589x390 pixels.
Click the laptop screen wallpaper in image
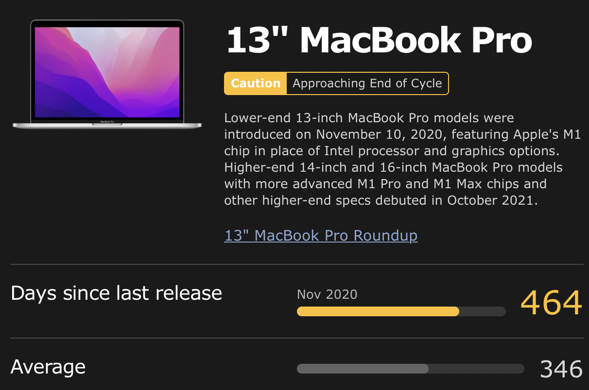(107, 72)
